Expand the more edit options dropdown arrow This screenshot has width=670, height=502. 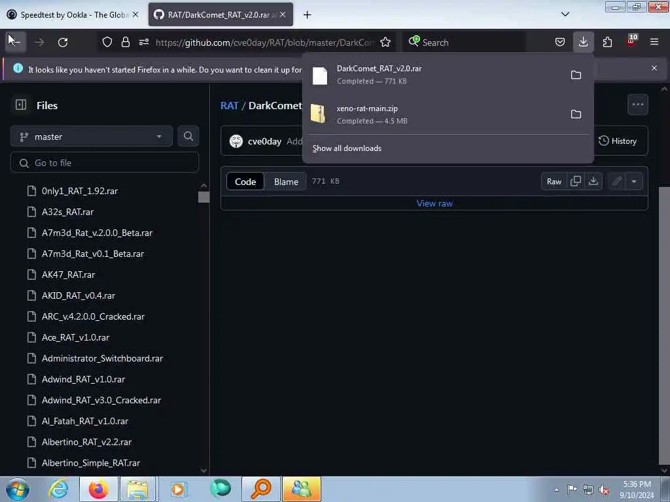point(634,182)
